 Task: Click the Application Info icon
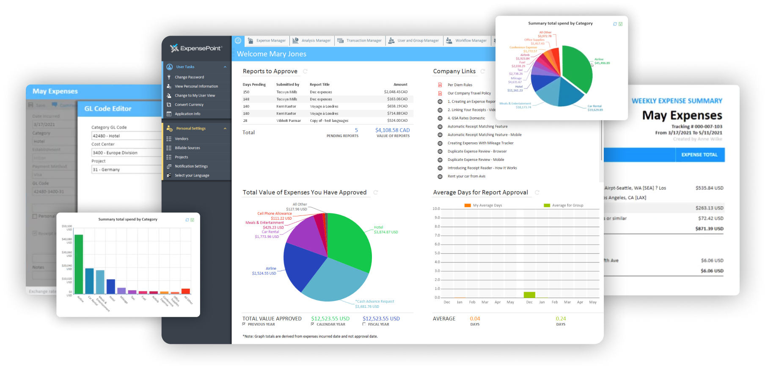(169, 114)
